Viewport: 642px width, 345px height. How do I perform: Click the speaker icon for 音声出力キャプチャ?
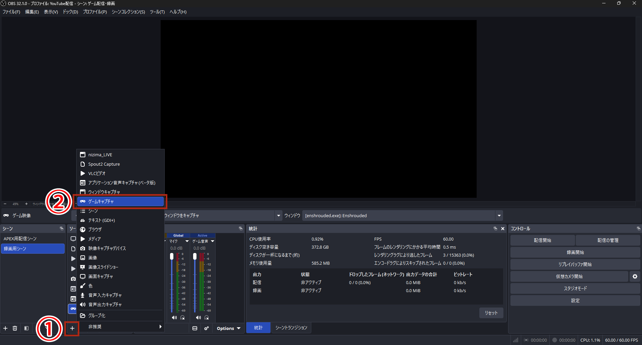[83, 305]
